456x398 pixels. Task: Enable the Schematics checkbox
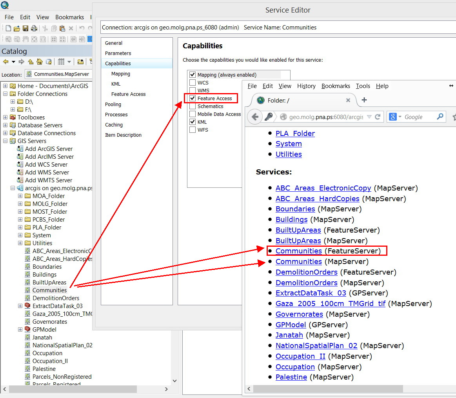(192, 106)
